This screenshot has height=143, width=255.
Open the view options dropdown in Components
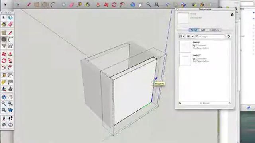click(x=182, y=36)
